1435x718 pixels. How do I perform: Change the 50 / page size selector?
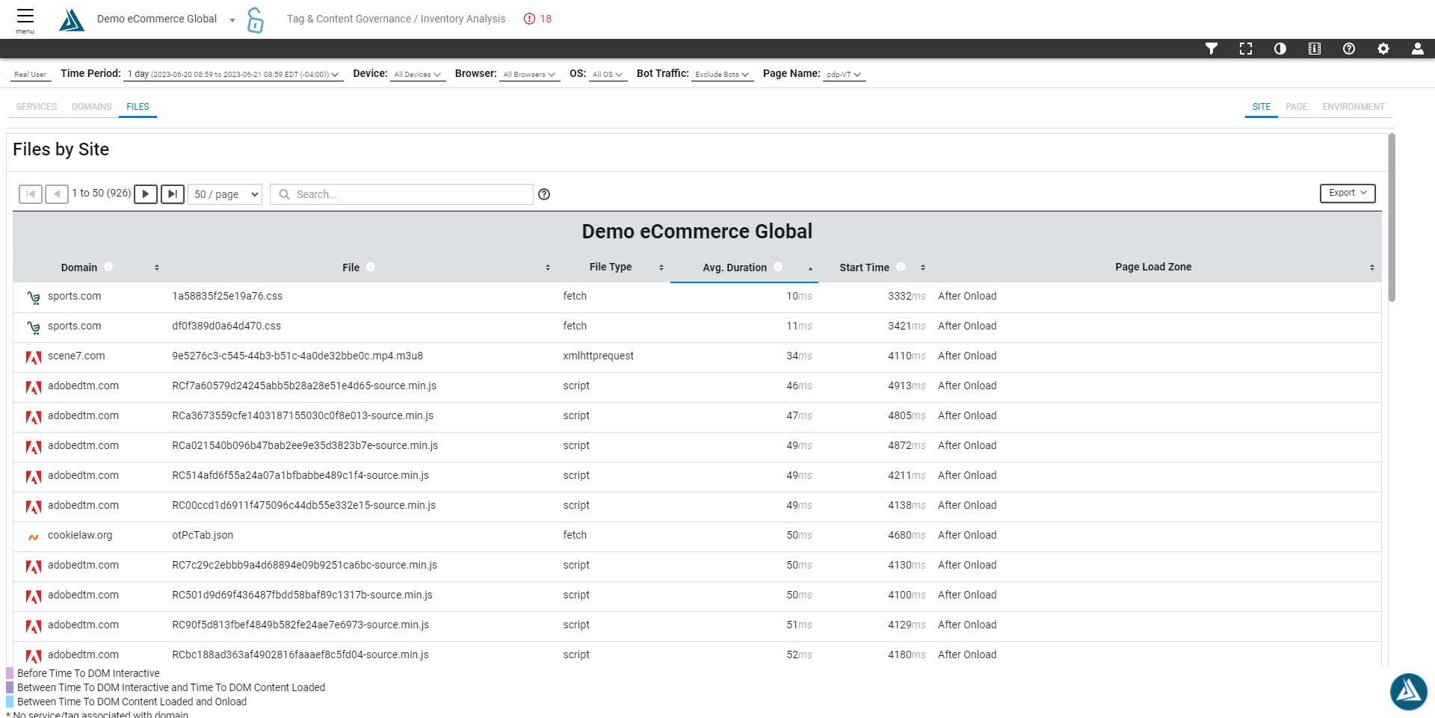[x=225, y=194]
